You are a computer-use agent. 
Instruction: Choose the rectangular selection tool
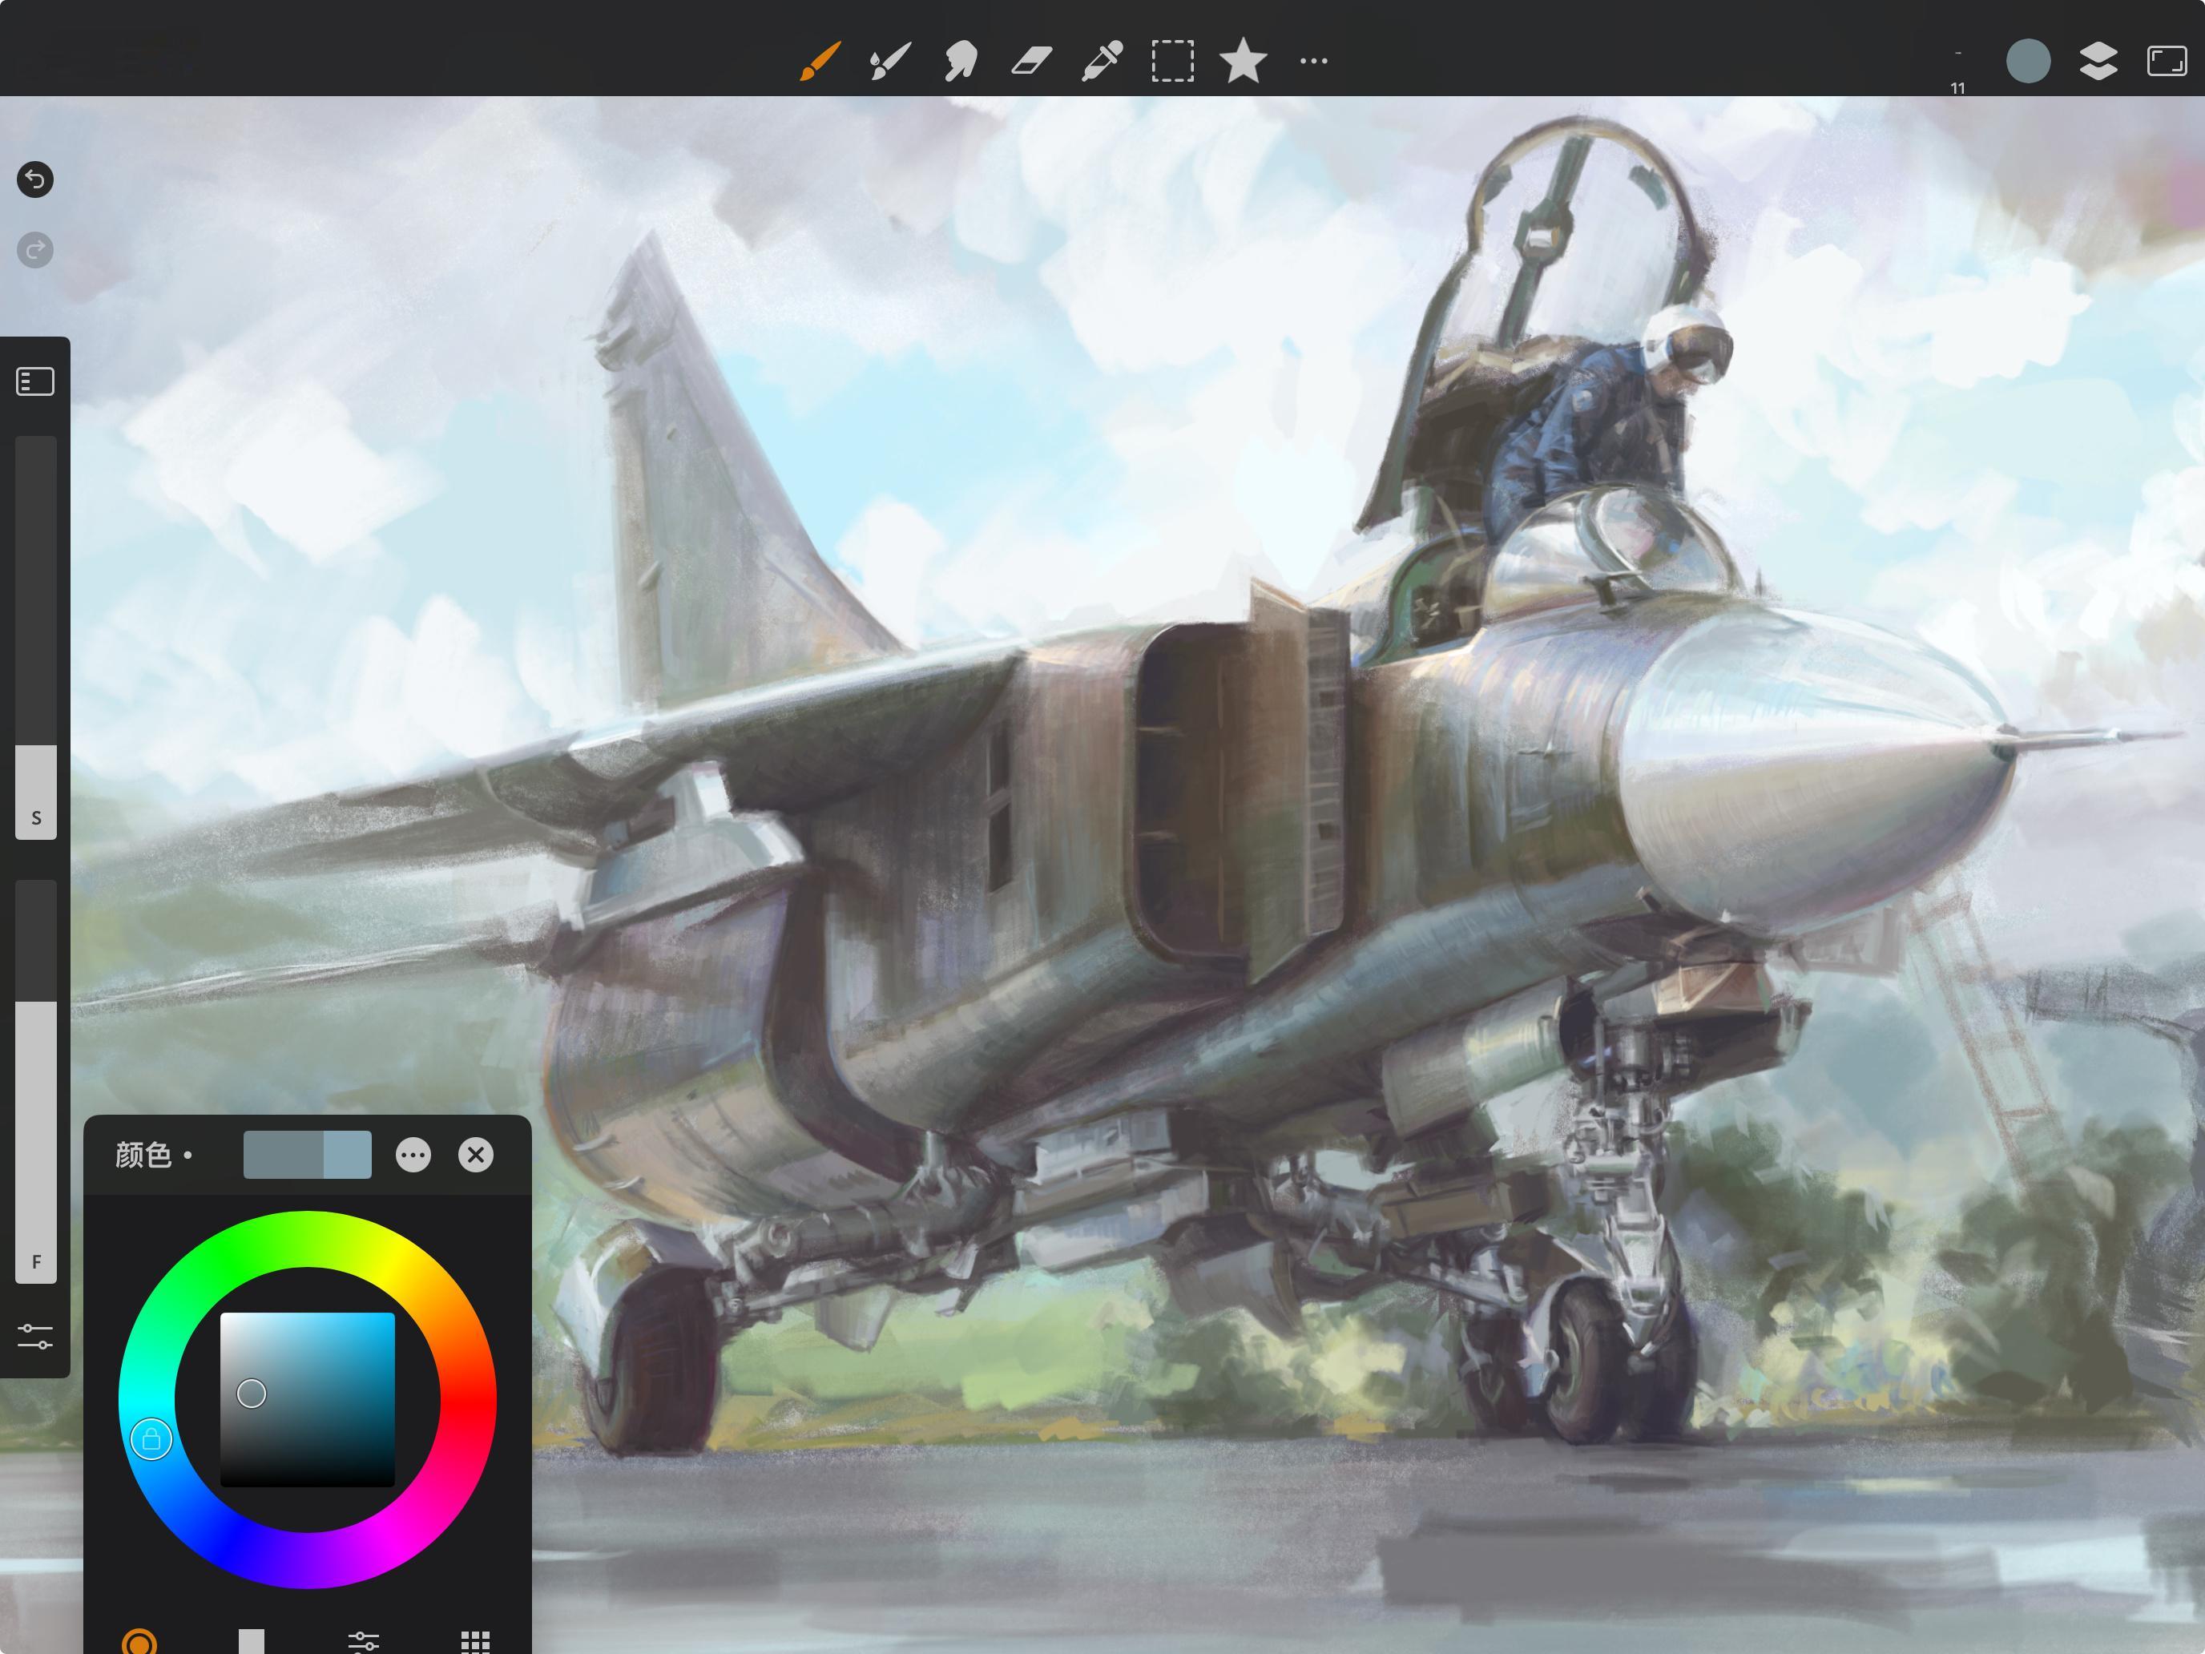[x=1172, y=61]
